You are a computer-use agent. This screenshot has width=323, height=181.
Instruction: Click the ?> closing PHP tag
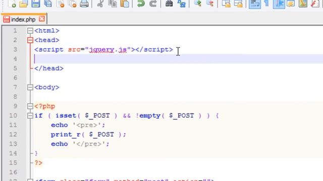coord(38,163)
